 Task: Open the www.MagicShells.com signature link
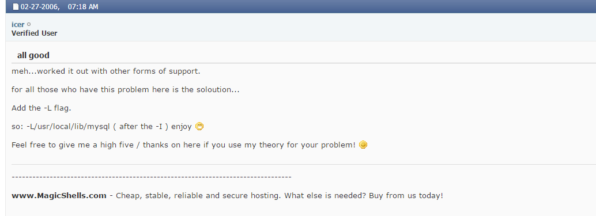59,196
